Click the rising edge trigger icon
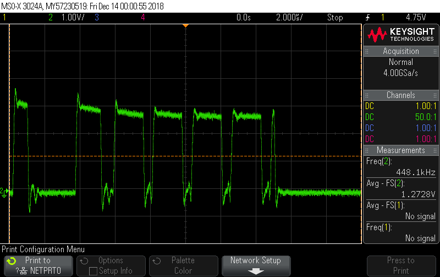This screenshot has width=440, height=277. click(368, 18)
